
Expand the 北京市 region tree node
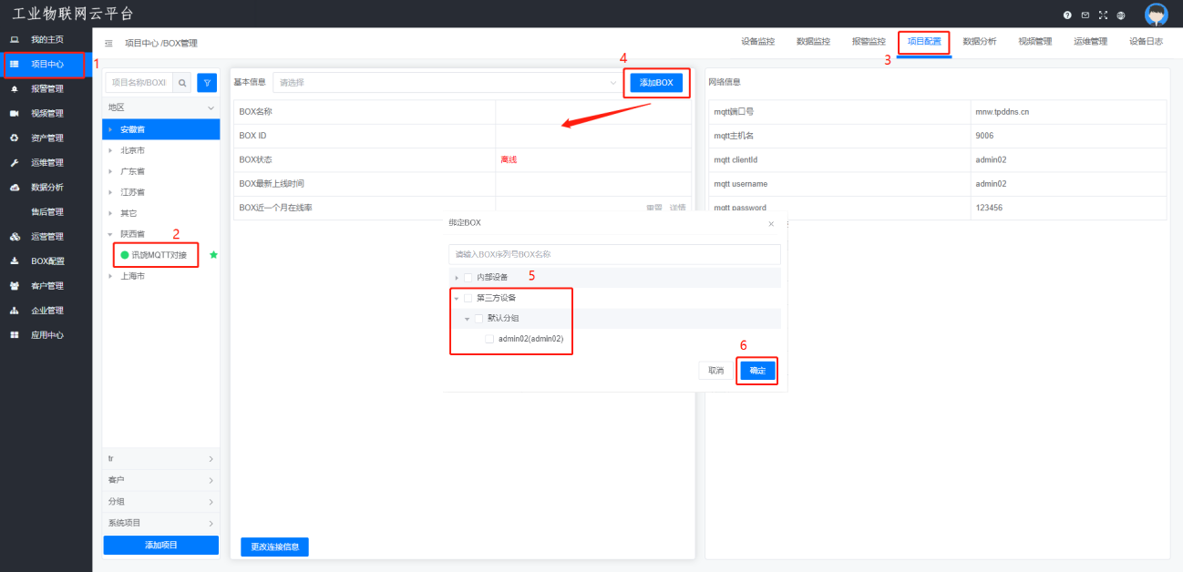pyautogui.click(x=110, y=150)
